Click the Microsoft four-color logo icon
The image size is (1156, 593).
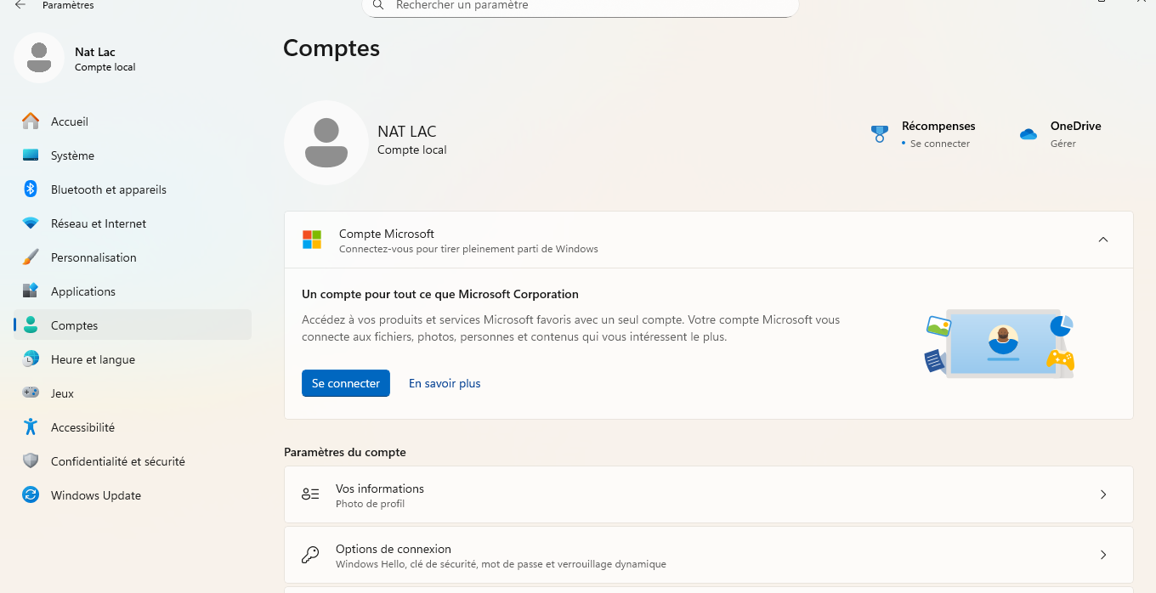tap(312, 240)
